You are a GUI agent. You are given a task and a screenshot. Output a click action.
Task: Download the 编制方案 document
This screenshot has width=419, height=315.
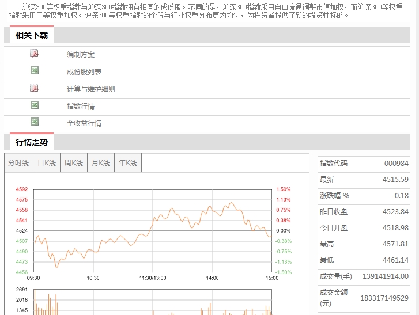coord(81,55)
